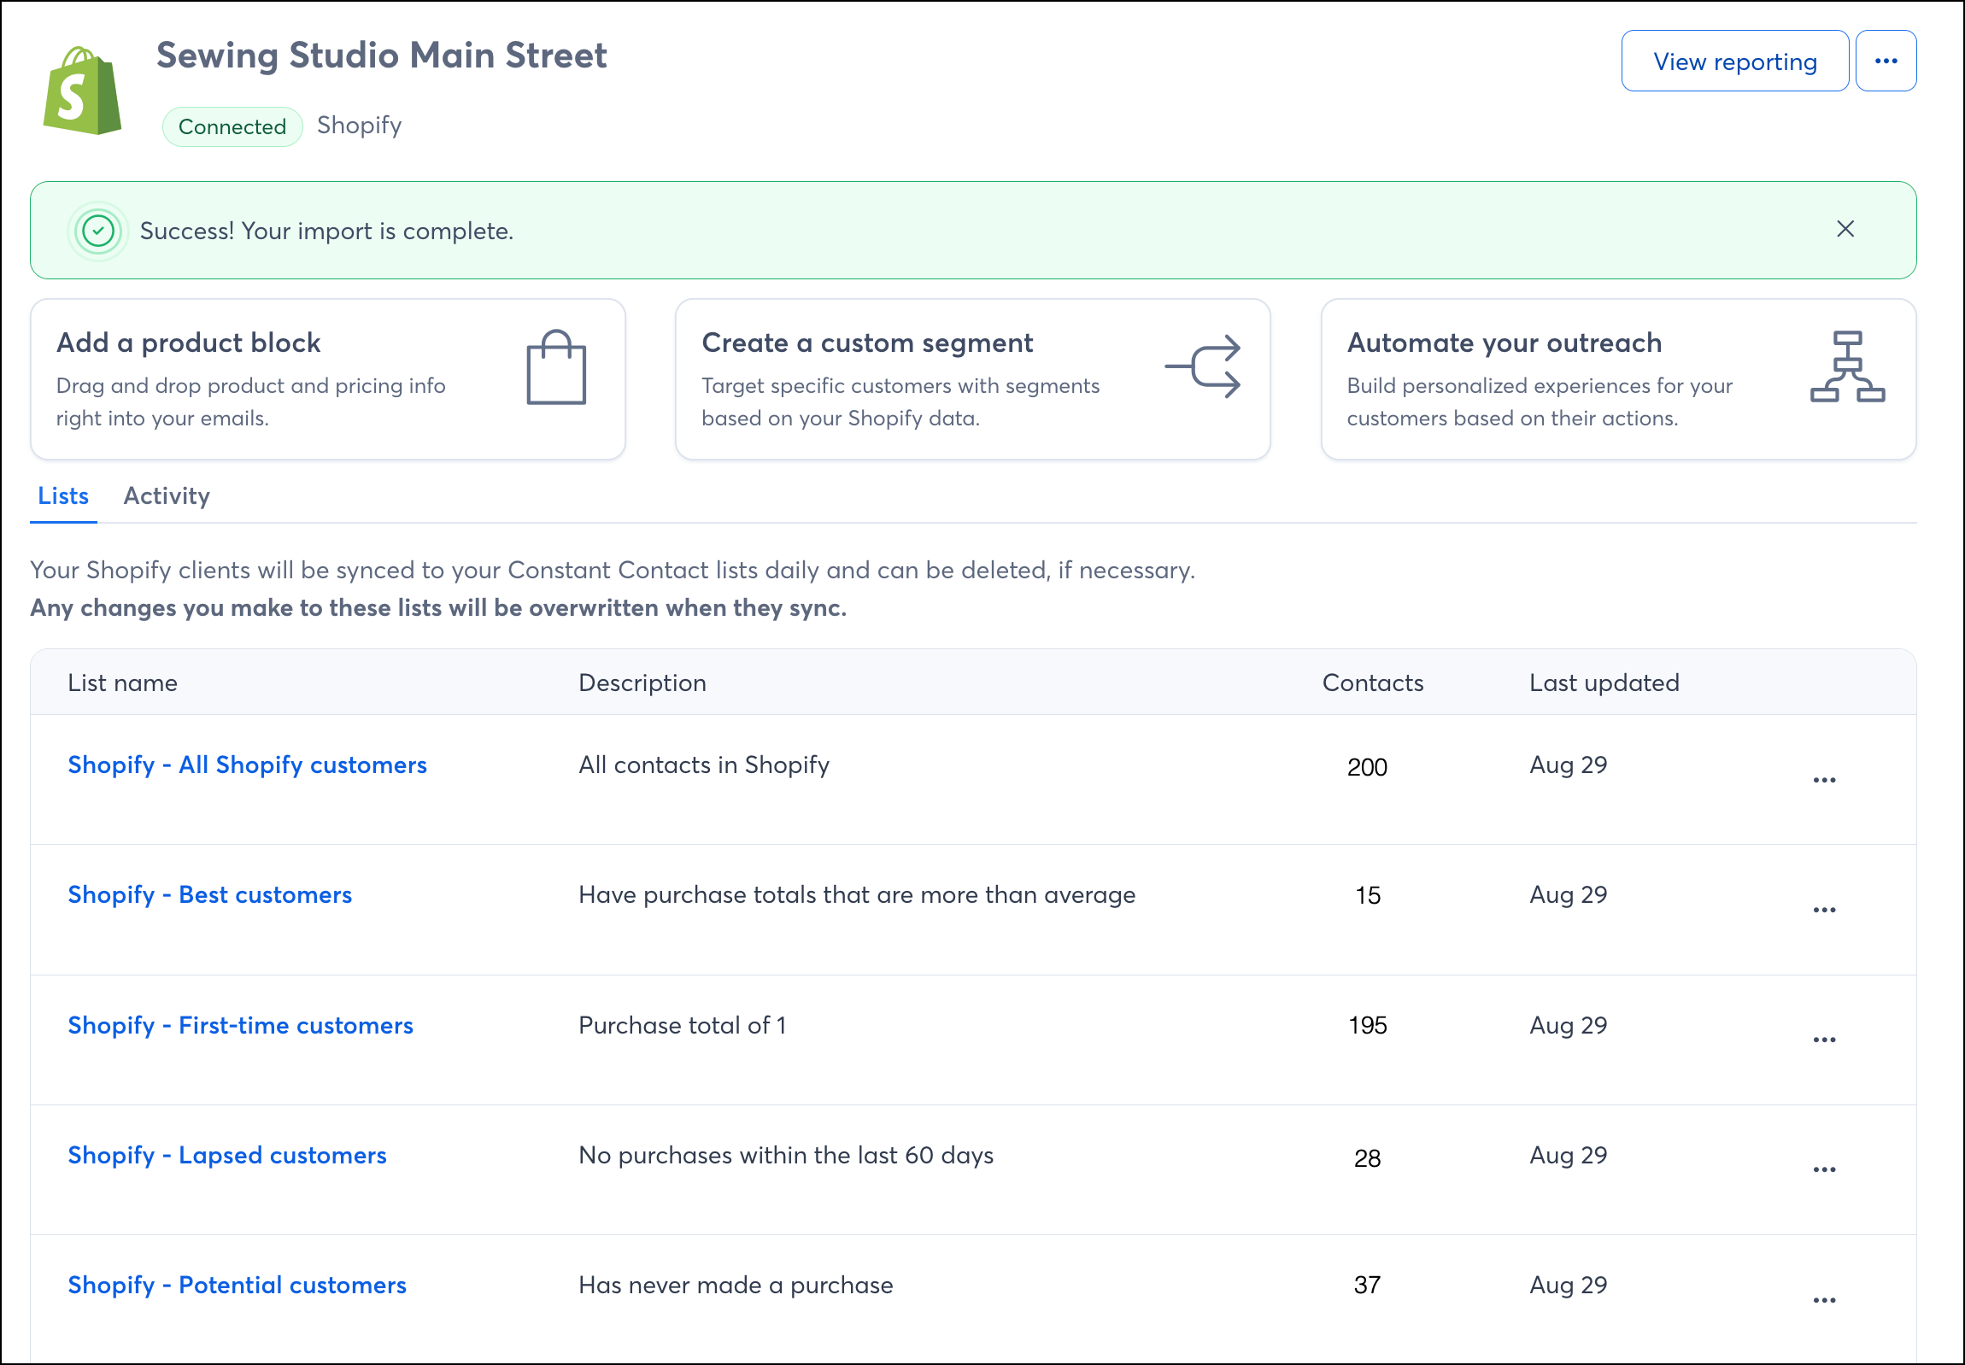
Task: Click the shopping bag product block icon
Action: point(556,367)
